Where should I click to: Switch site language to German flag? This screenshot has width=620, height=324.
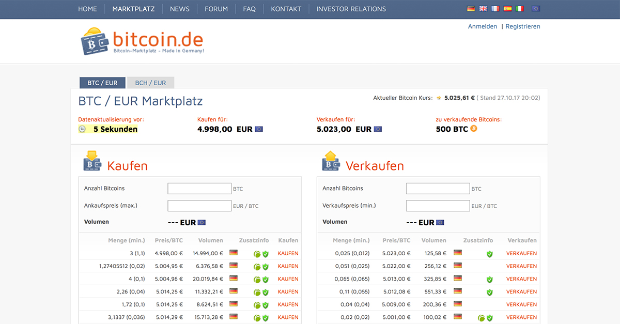coord(471,9)
